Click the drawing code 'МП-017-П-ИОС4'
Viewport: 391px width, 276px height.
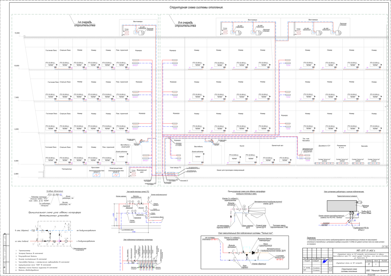coord(366,251)
